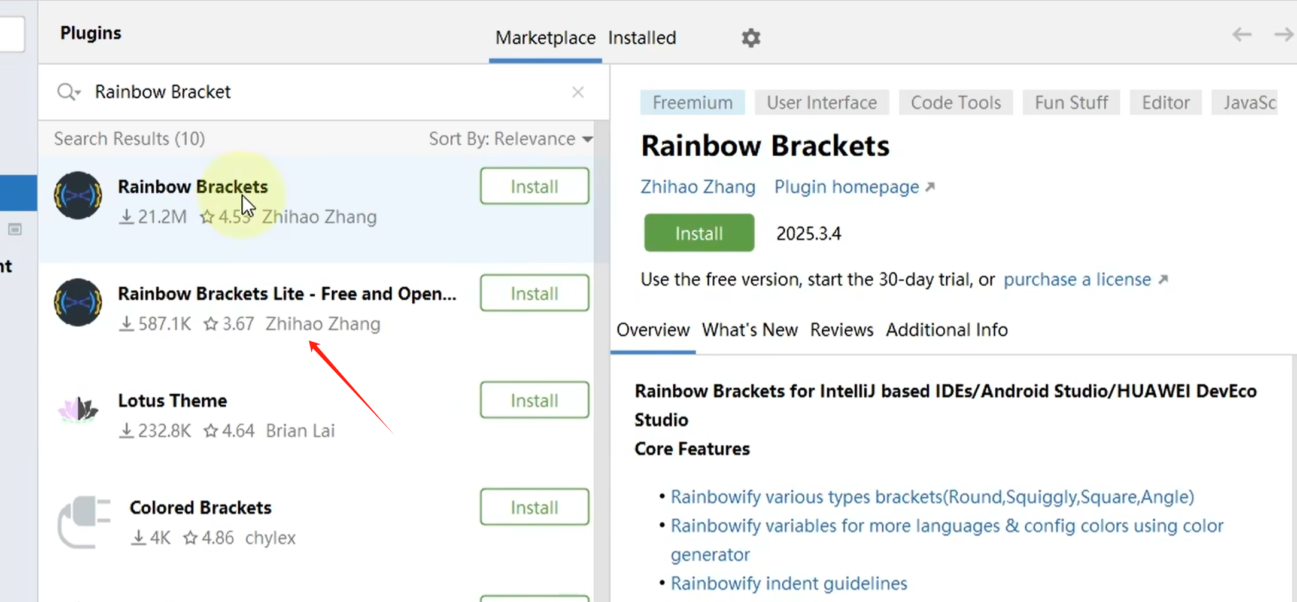Click the Rainbow Brackets Lite plugin logo
This screenshot has width=1297, height=602.
(x=78, y=302)
